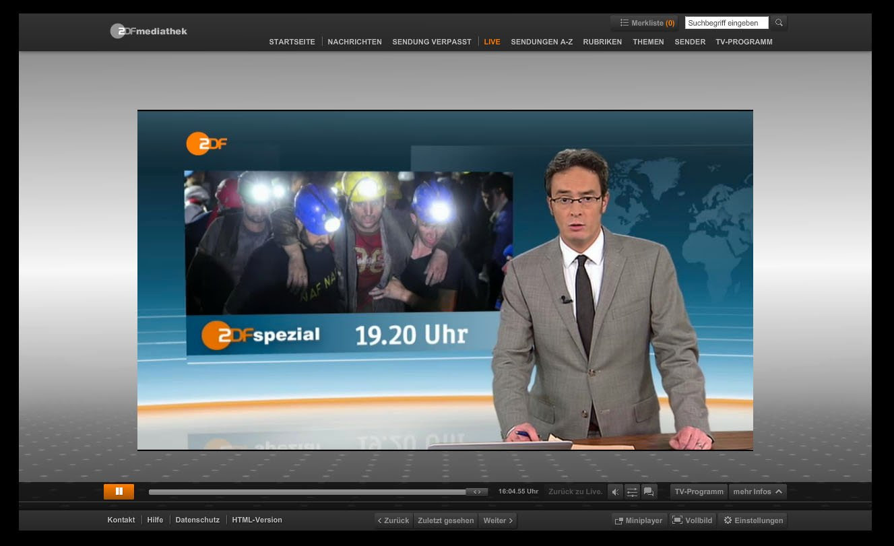Click the Zurück navigation button
This screenshot has width=894, height=546.
tap(393, 520)
